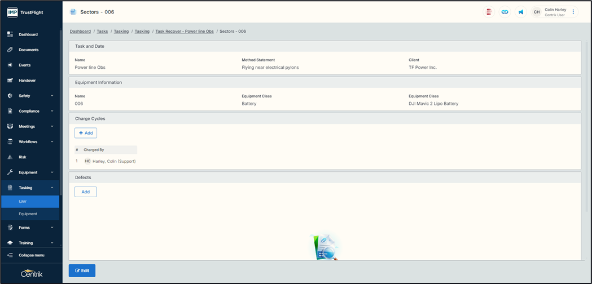Expand the Workflows sidebar section
The width and height of the screenshot is (592, 284).
point(30,142)
